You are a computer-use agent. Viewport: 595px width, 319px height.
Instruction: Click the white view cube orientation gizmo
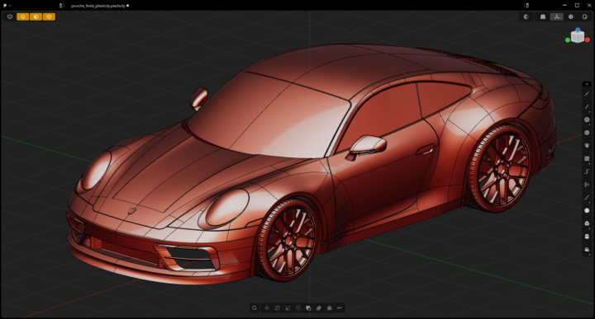tap(578, 37)
